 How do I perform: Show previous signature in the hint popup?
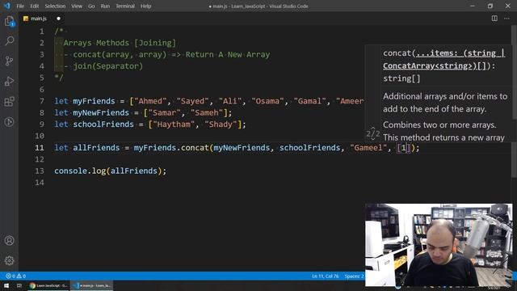(x=373, y=128)
